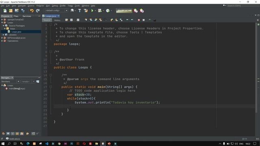Click the New File toolbar icon
The height and width of the screenshot is (146, 260).
click(5, 11)
